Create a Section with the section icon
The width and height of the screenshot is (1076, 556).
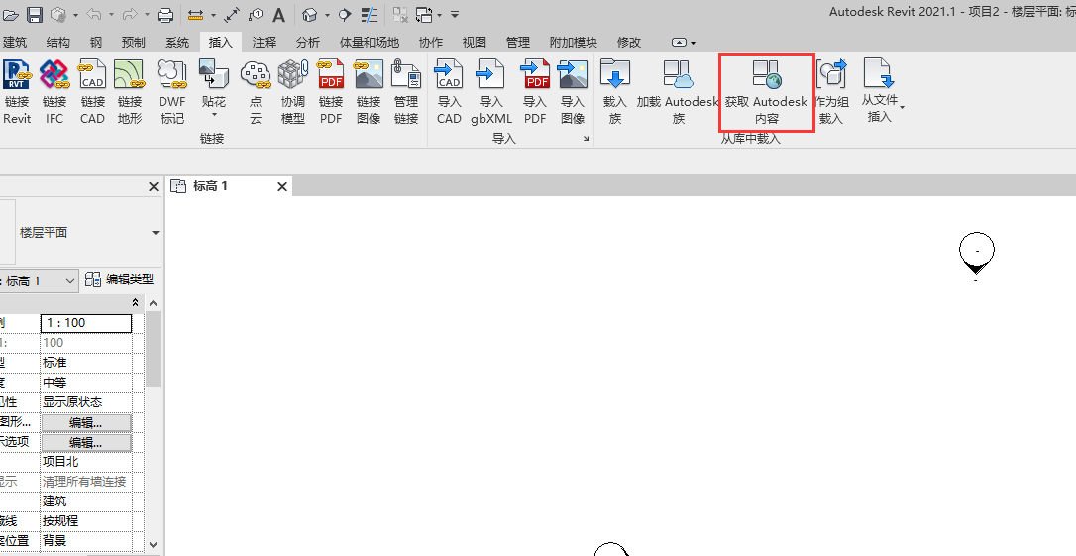click(345, 15)
